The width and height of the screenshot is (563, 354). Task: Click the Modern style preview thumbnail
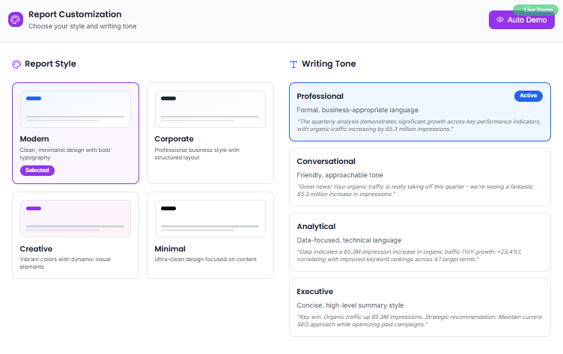76,109
